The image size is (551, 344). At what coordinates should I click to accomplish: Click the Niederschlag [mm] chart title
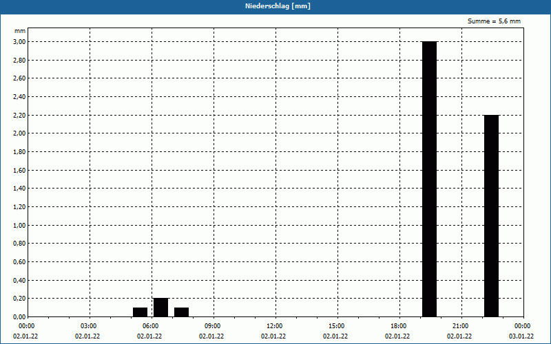tap(278, 6)
